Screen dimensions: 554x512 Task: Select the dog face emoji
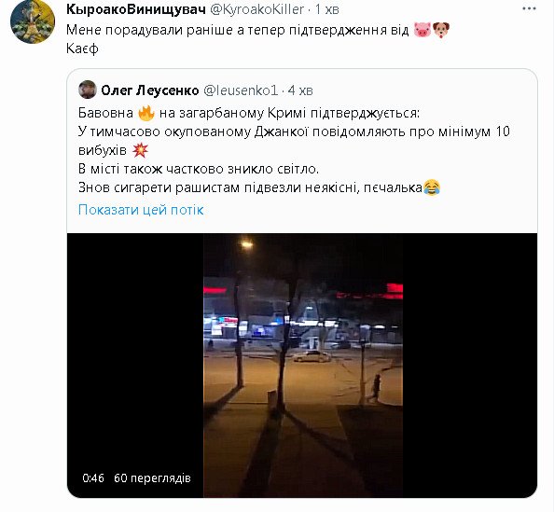click(x=441, y=30)
